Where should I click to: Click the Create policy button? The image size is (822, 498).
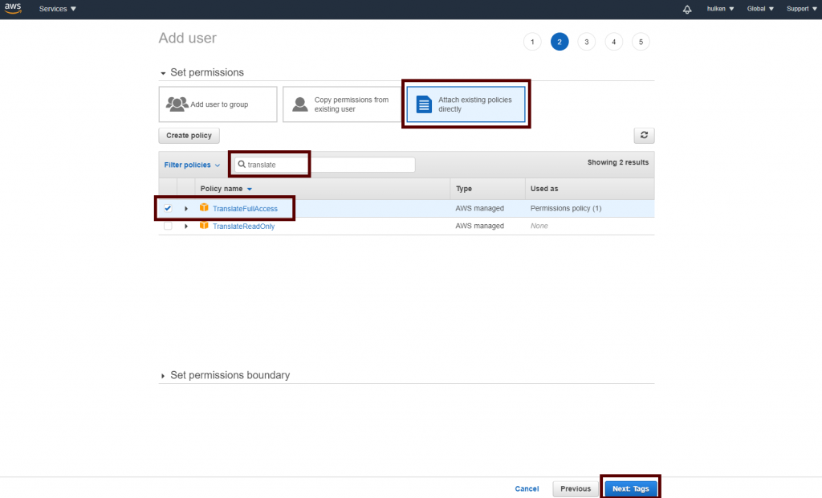tap(189, 136)
